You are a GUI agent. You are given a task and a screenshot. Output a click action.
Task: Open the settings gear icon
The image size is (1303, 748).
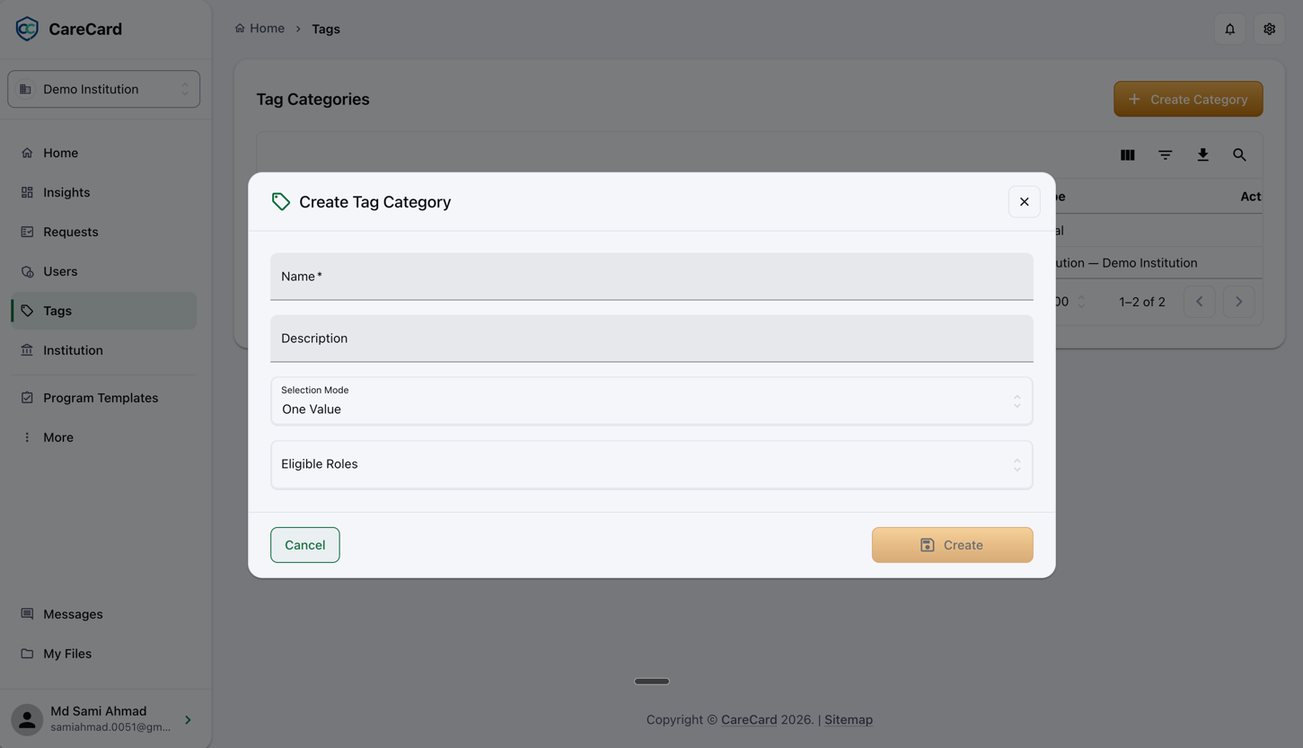click(x=1269, y=29)
